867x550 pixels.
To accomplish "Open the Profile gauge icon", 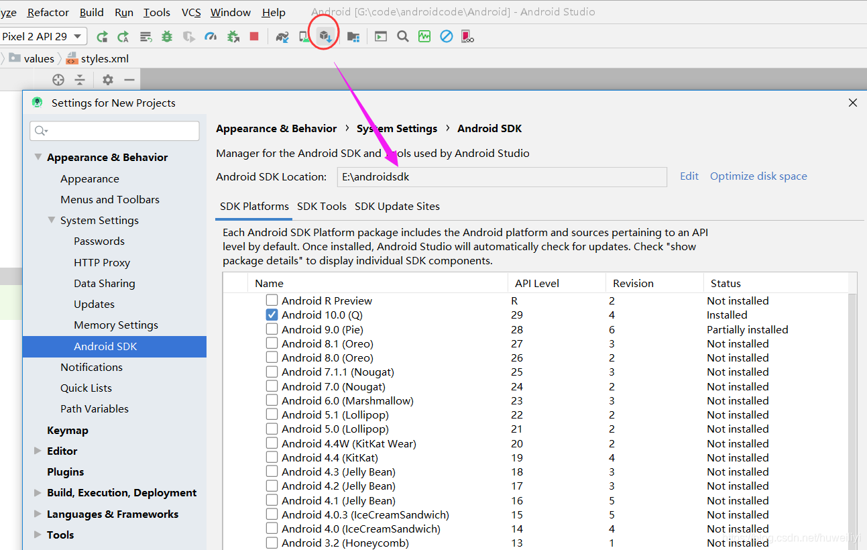I will coord(211,36).
